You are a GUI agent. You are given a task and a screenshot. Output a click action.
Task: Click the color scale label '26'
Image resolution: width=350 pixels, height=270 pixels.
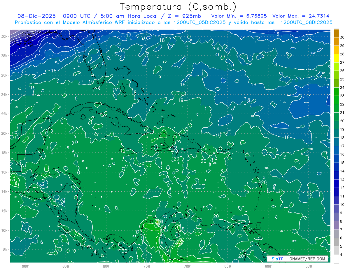coord(342,71)
